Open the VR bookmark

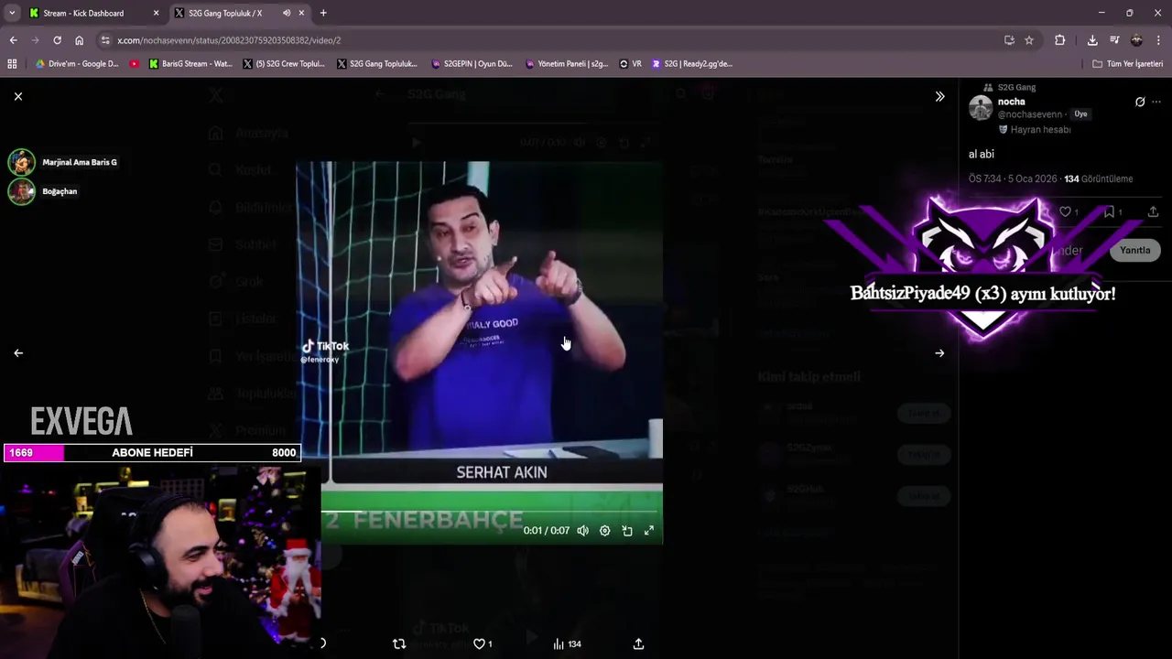631,64
